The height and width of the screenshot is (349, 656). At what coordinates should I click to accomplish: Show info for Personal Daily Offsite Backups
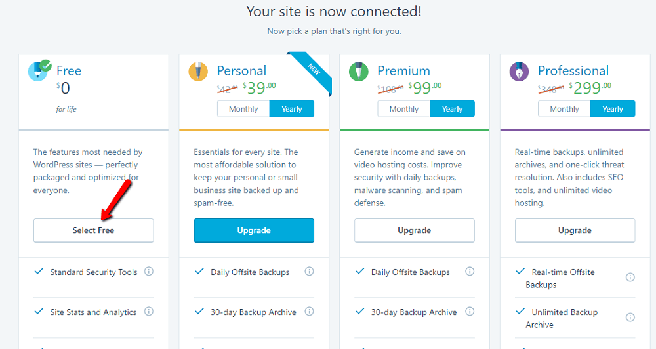309,272
